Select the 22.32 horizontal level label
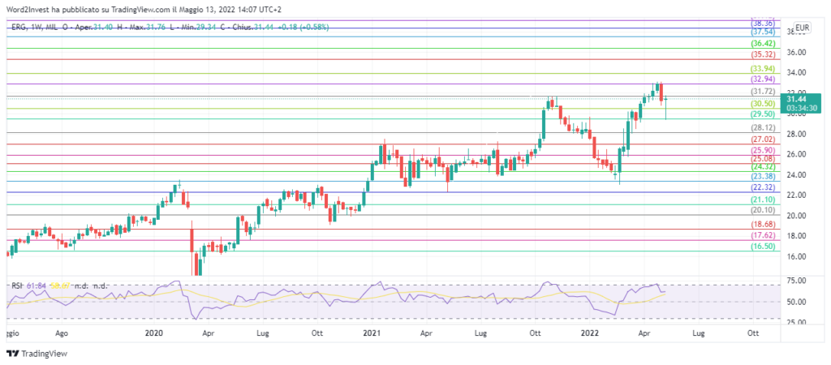The width and height of the screenshot is (831, 365). coord(764,187)
